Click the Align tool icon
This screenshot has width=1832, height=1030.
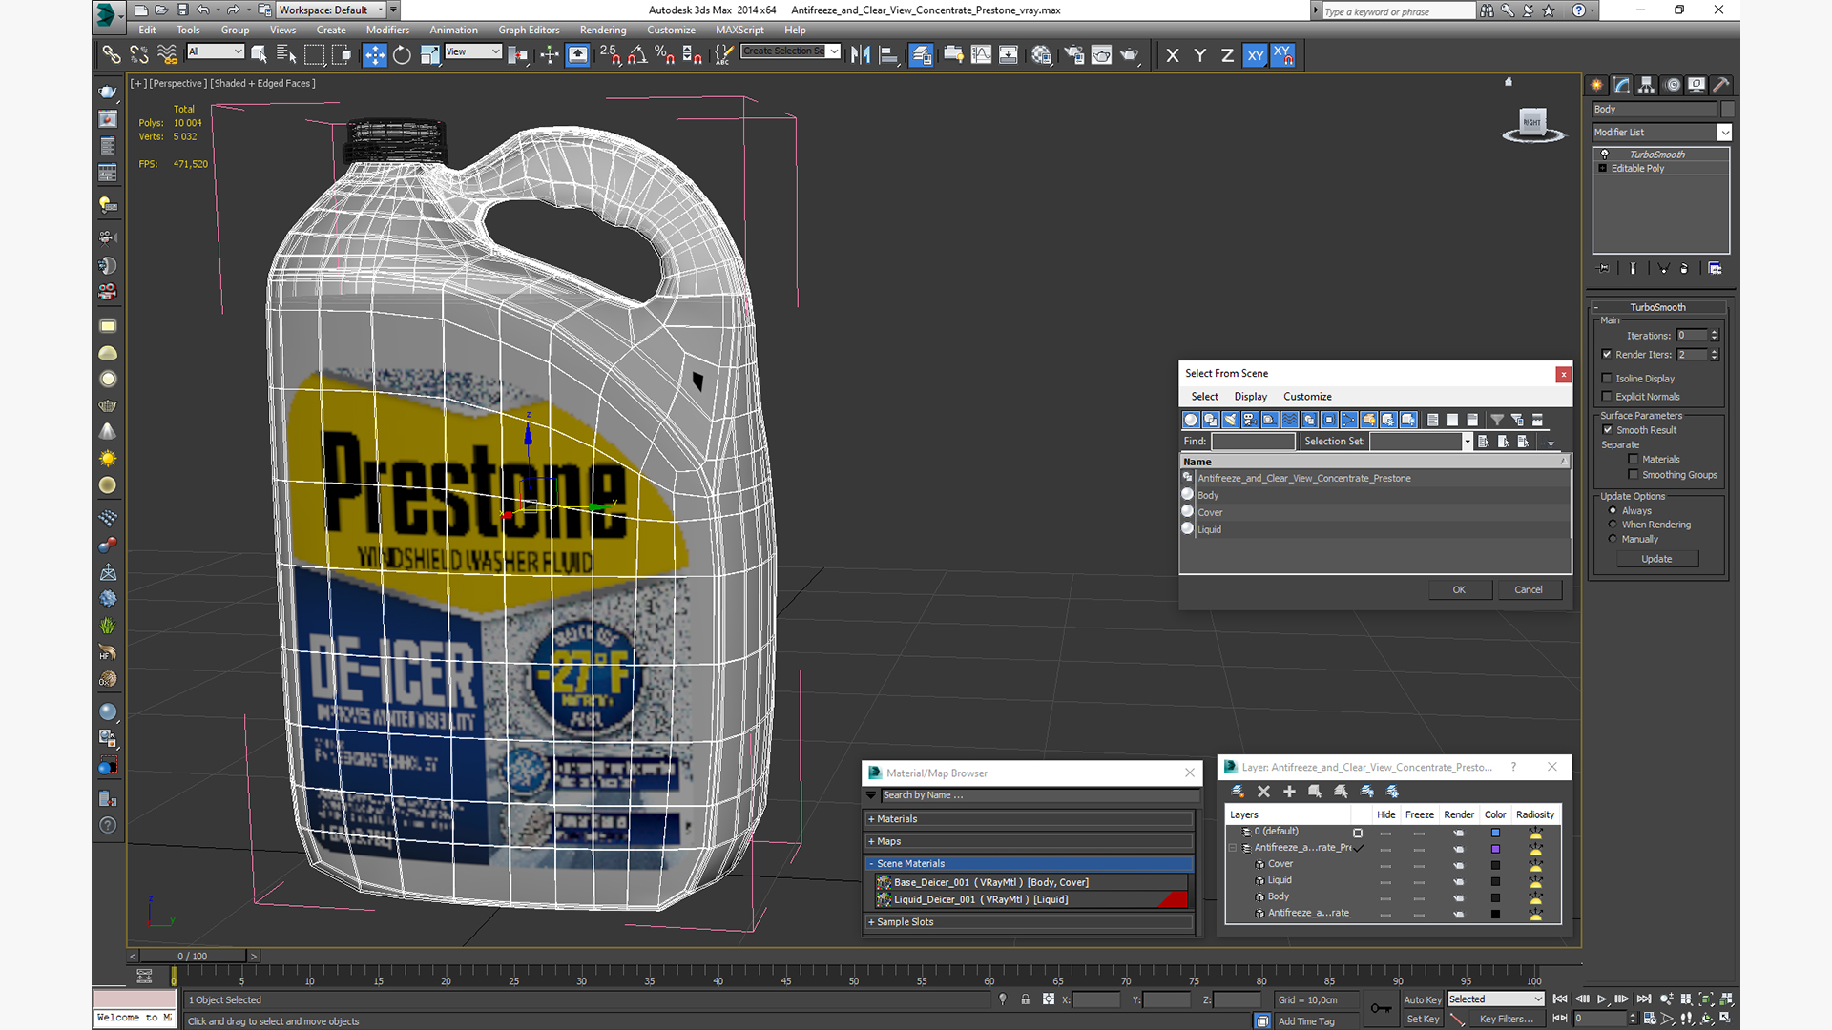click(x=888, y=54)
